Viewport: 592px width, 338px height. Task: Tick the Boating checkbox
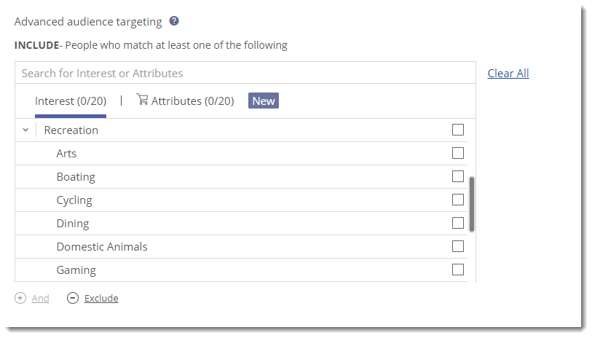click(x=458, y=176)
